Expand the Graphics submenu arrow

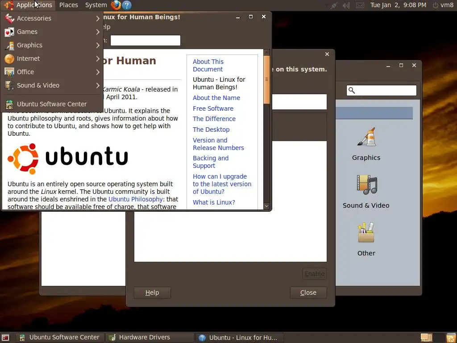(98, 45)
